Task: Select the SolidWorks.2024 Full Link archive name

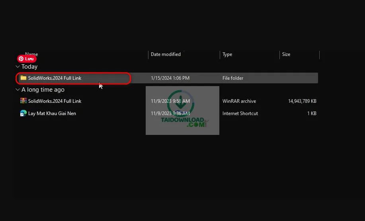Action: tap(55, 101)
